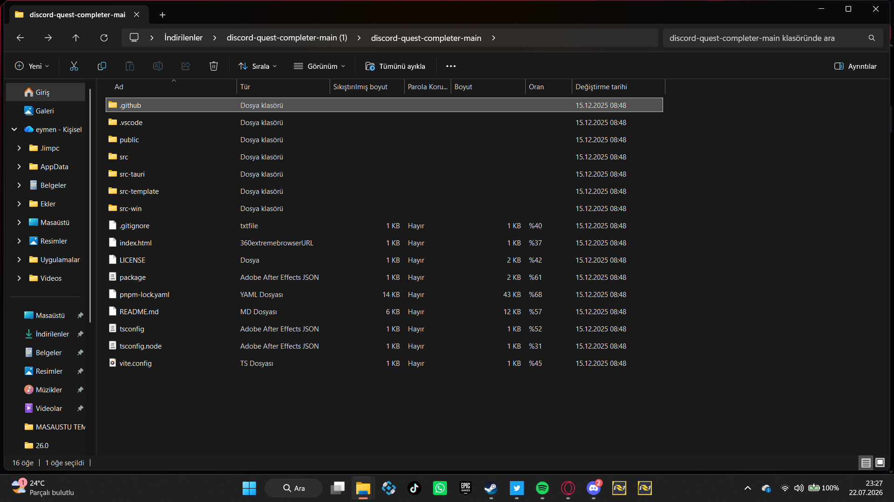Open Steam from the taskbar

[491, 488]
